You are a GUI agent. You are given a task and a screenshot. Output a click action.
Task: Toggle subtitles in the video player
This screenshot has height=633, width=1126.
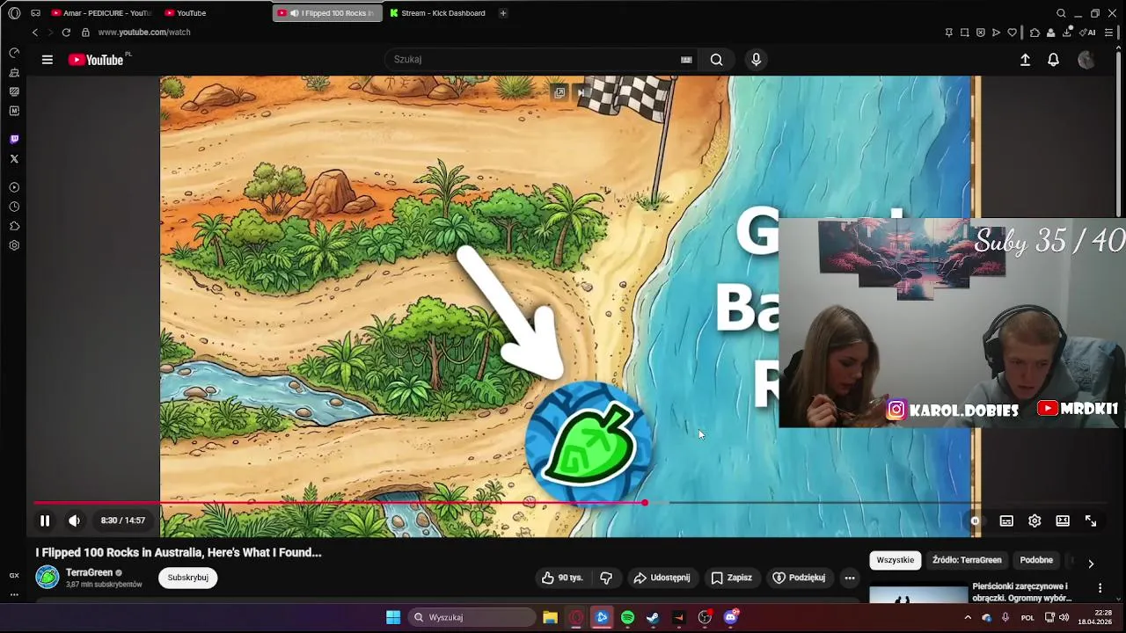[x=1006, y=520]
